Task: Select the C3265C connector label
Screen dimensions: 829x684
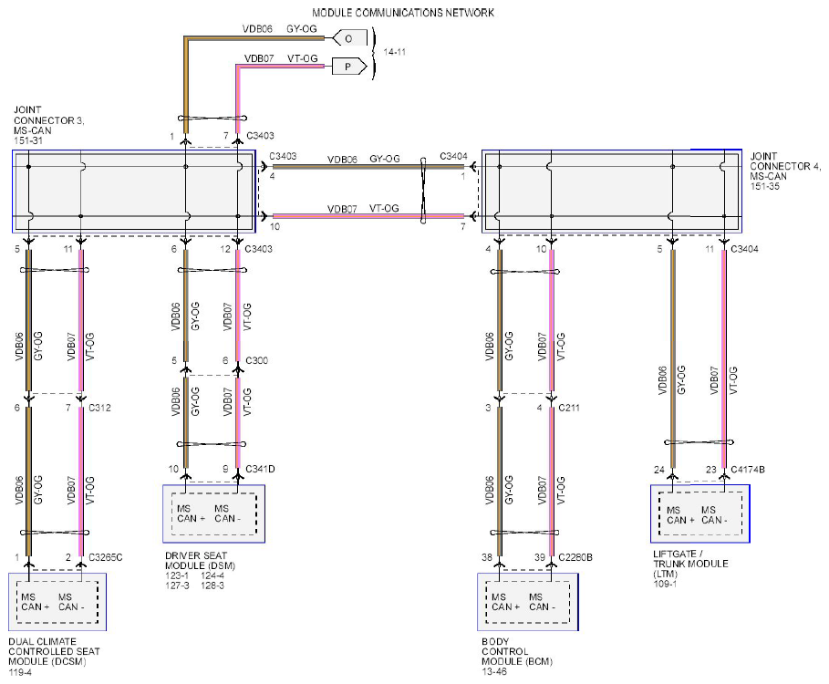Action: click(x=108, y=556)
